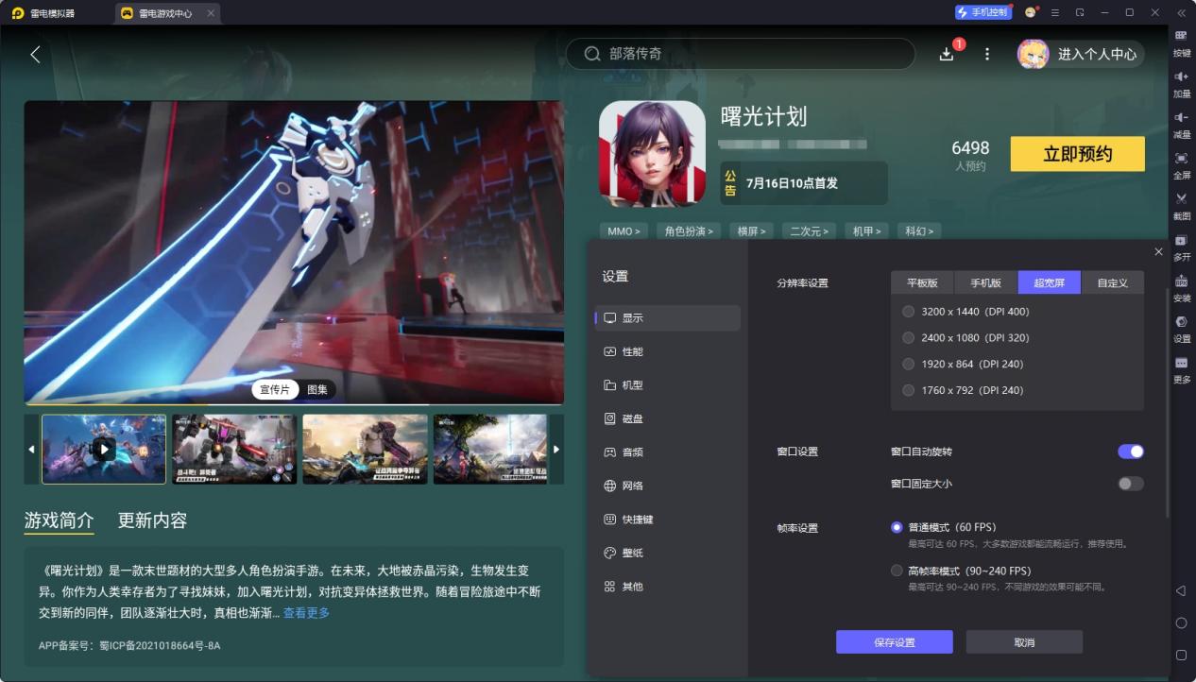Expand the 横屏 tag

753,231
